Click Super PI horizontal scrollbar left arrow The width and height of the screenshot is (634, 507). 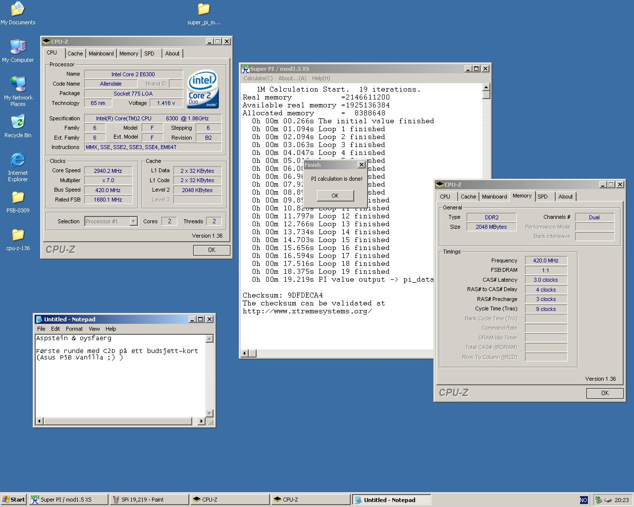click(244, 354)
